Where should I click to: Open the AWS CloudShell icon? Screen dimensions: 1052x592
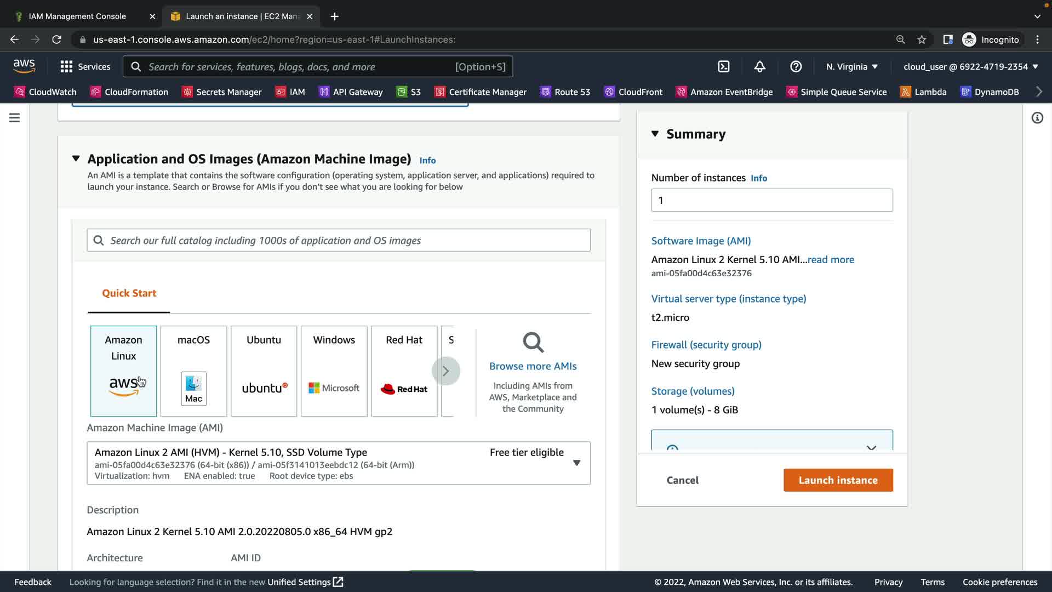pyautogui.click(x=724, y=66)
